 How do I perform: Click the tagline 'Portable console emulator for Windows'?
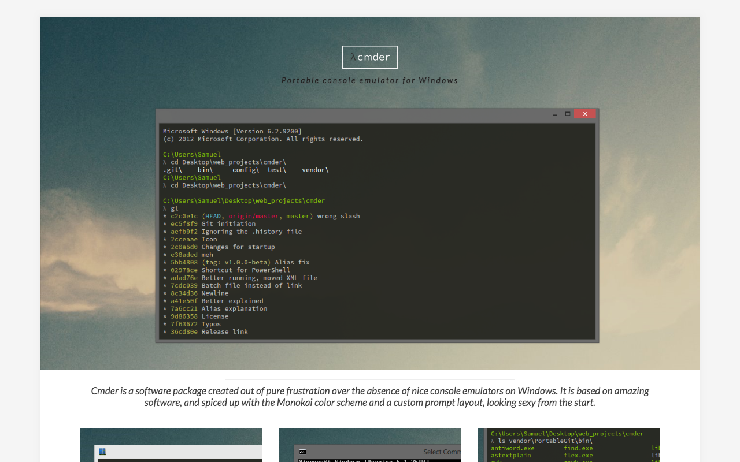370,80
